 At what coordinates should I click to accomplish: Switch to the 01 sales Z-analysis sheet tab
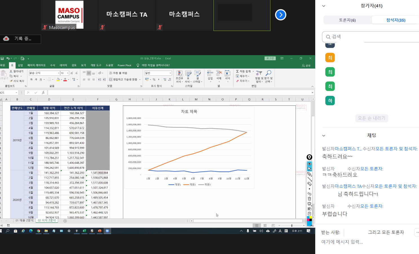(x=24, y=221)
